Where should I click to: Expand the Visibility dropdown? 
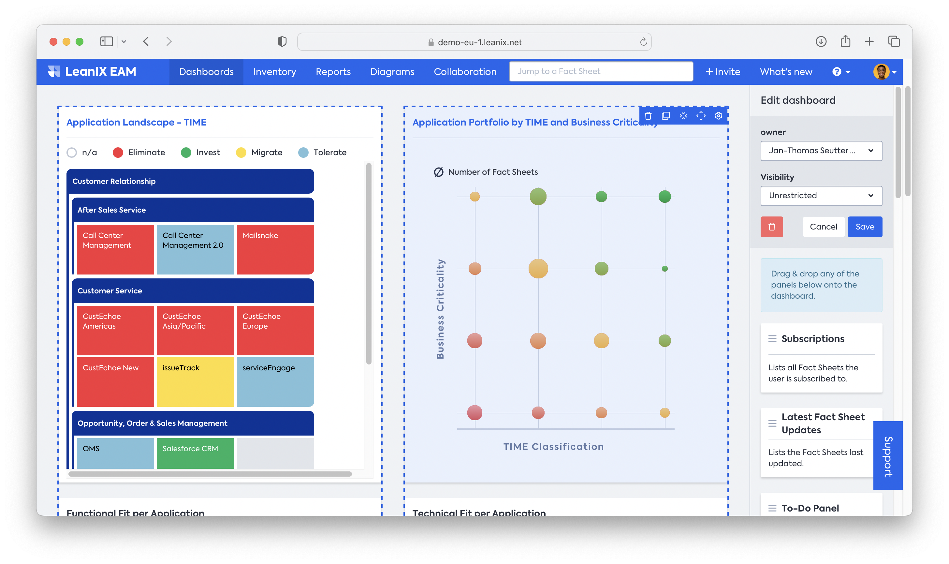click(x=821, y=196)
